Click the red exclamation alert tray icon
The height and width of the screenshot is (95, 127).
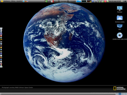105,1
